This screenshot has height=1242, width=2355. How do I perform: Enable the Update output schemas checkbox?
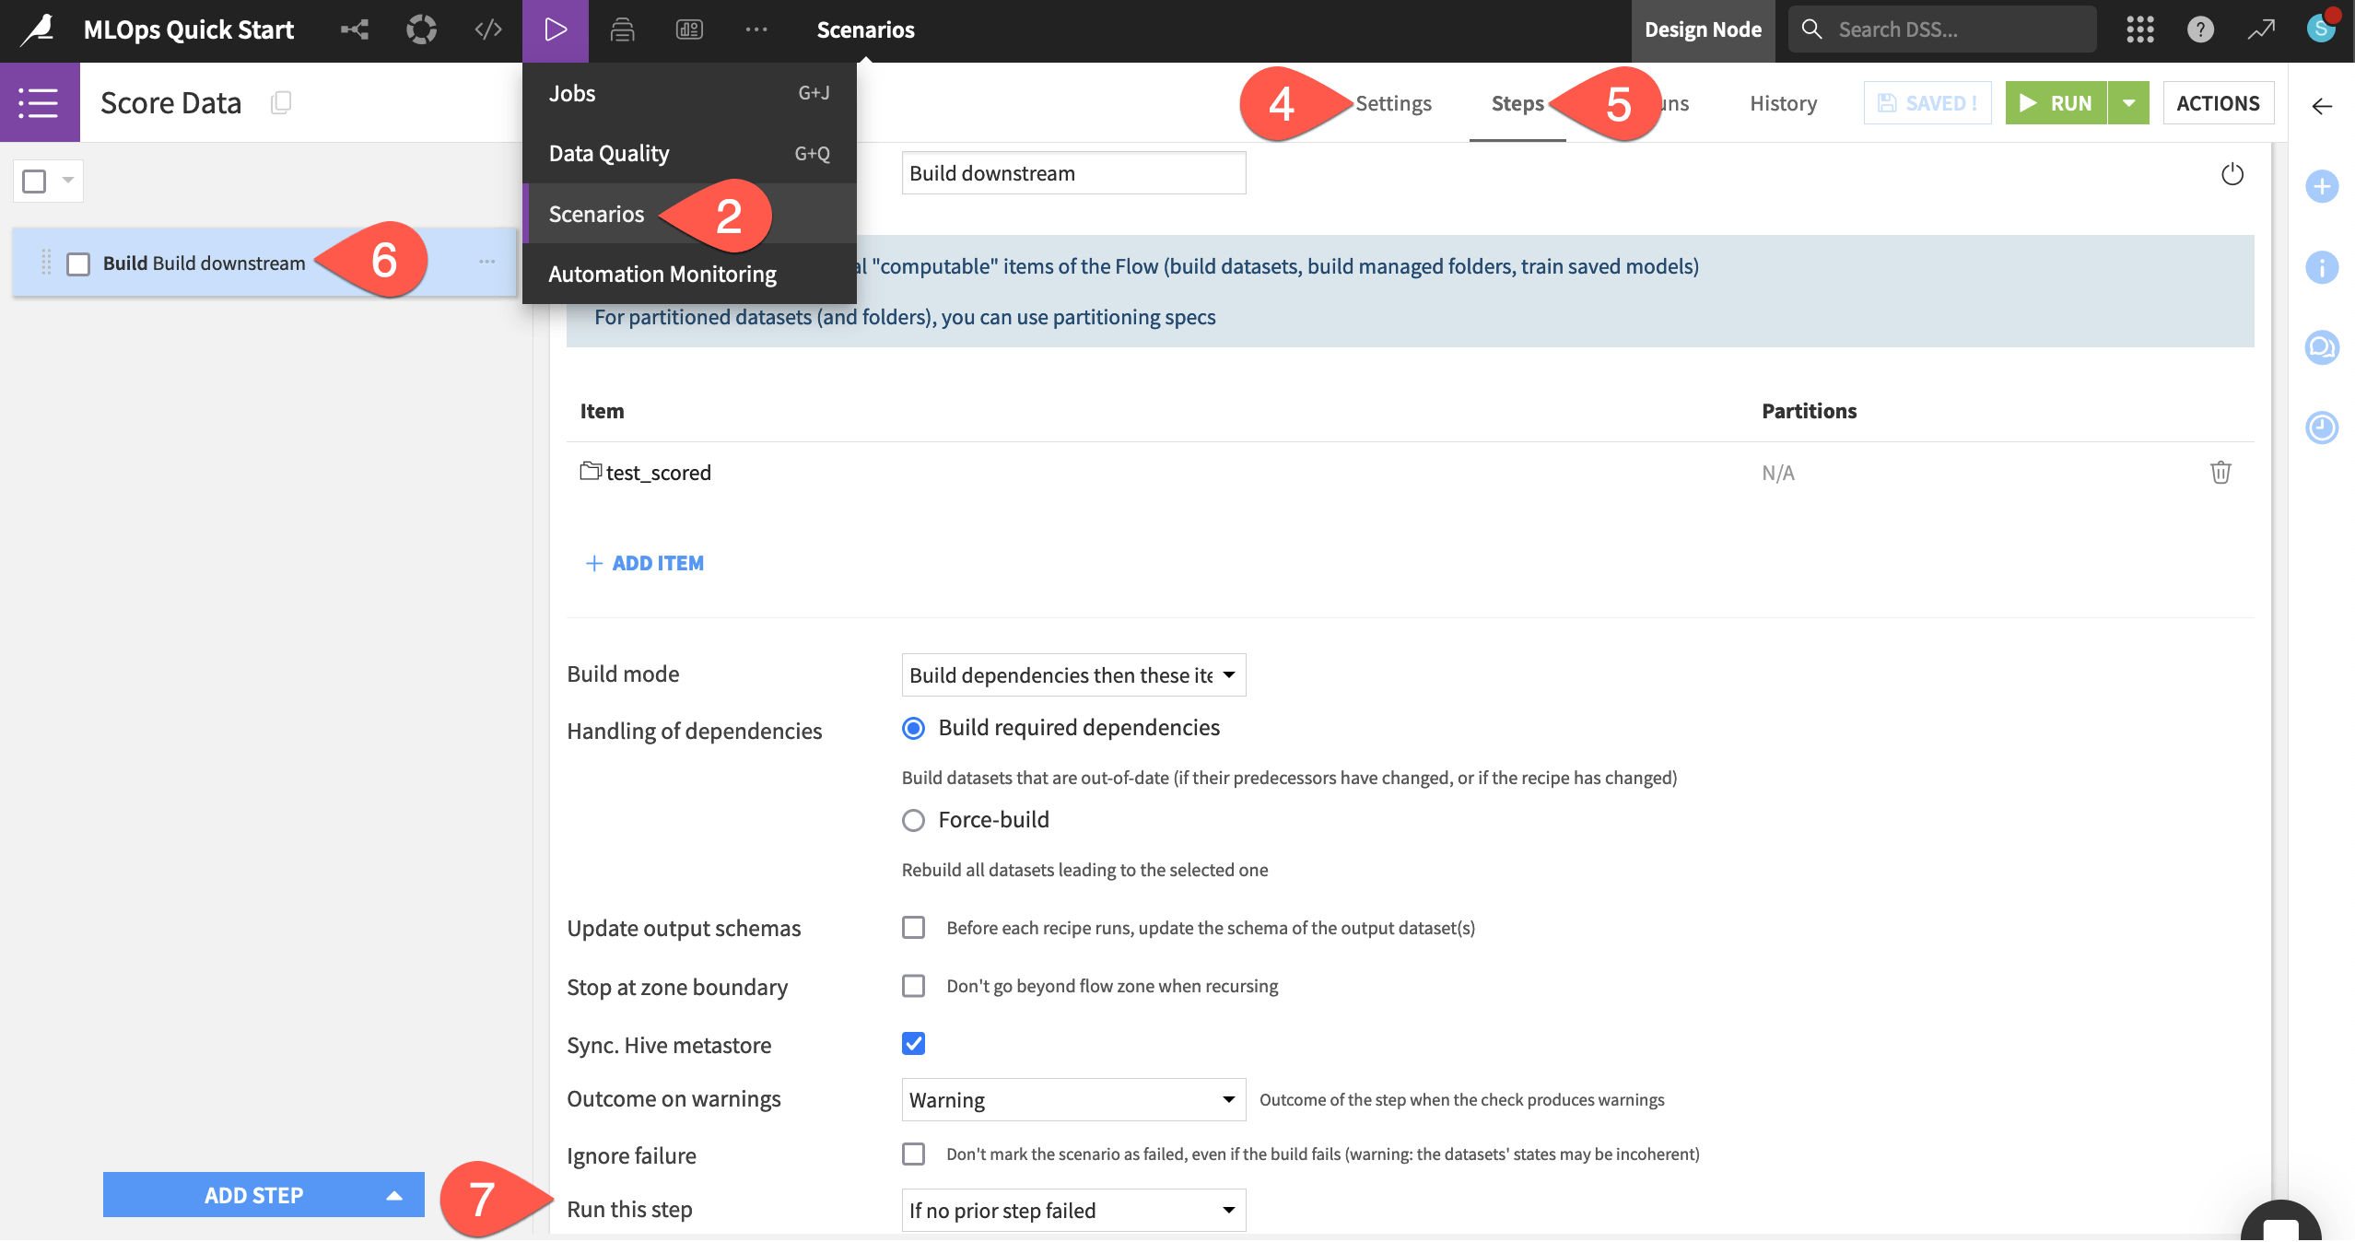tap(913, 928)
